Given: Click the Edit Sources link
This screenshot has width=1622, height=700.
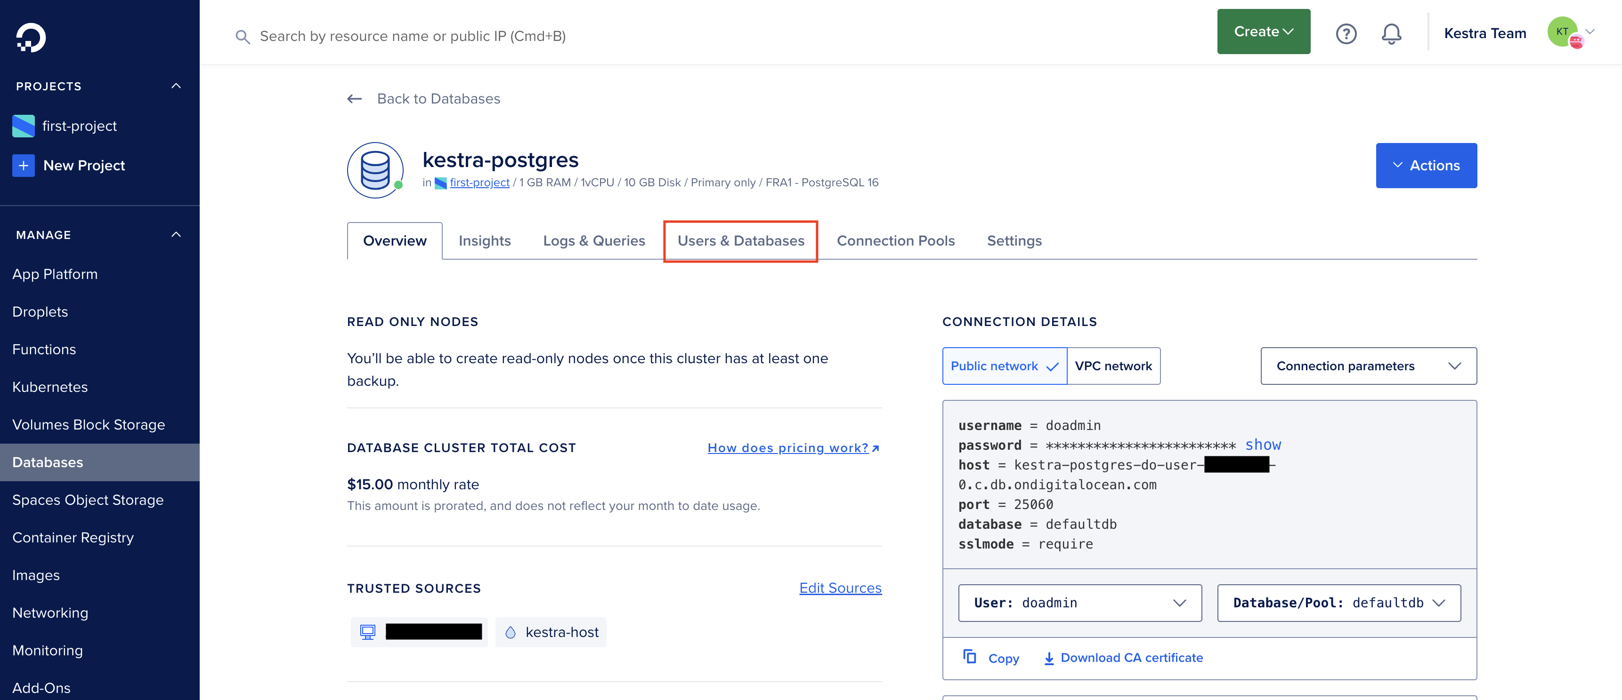Looking at the screenshot, I should tap(840, 588).
